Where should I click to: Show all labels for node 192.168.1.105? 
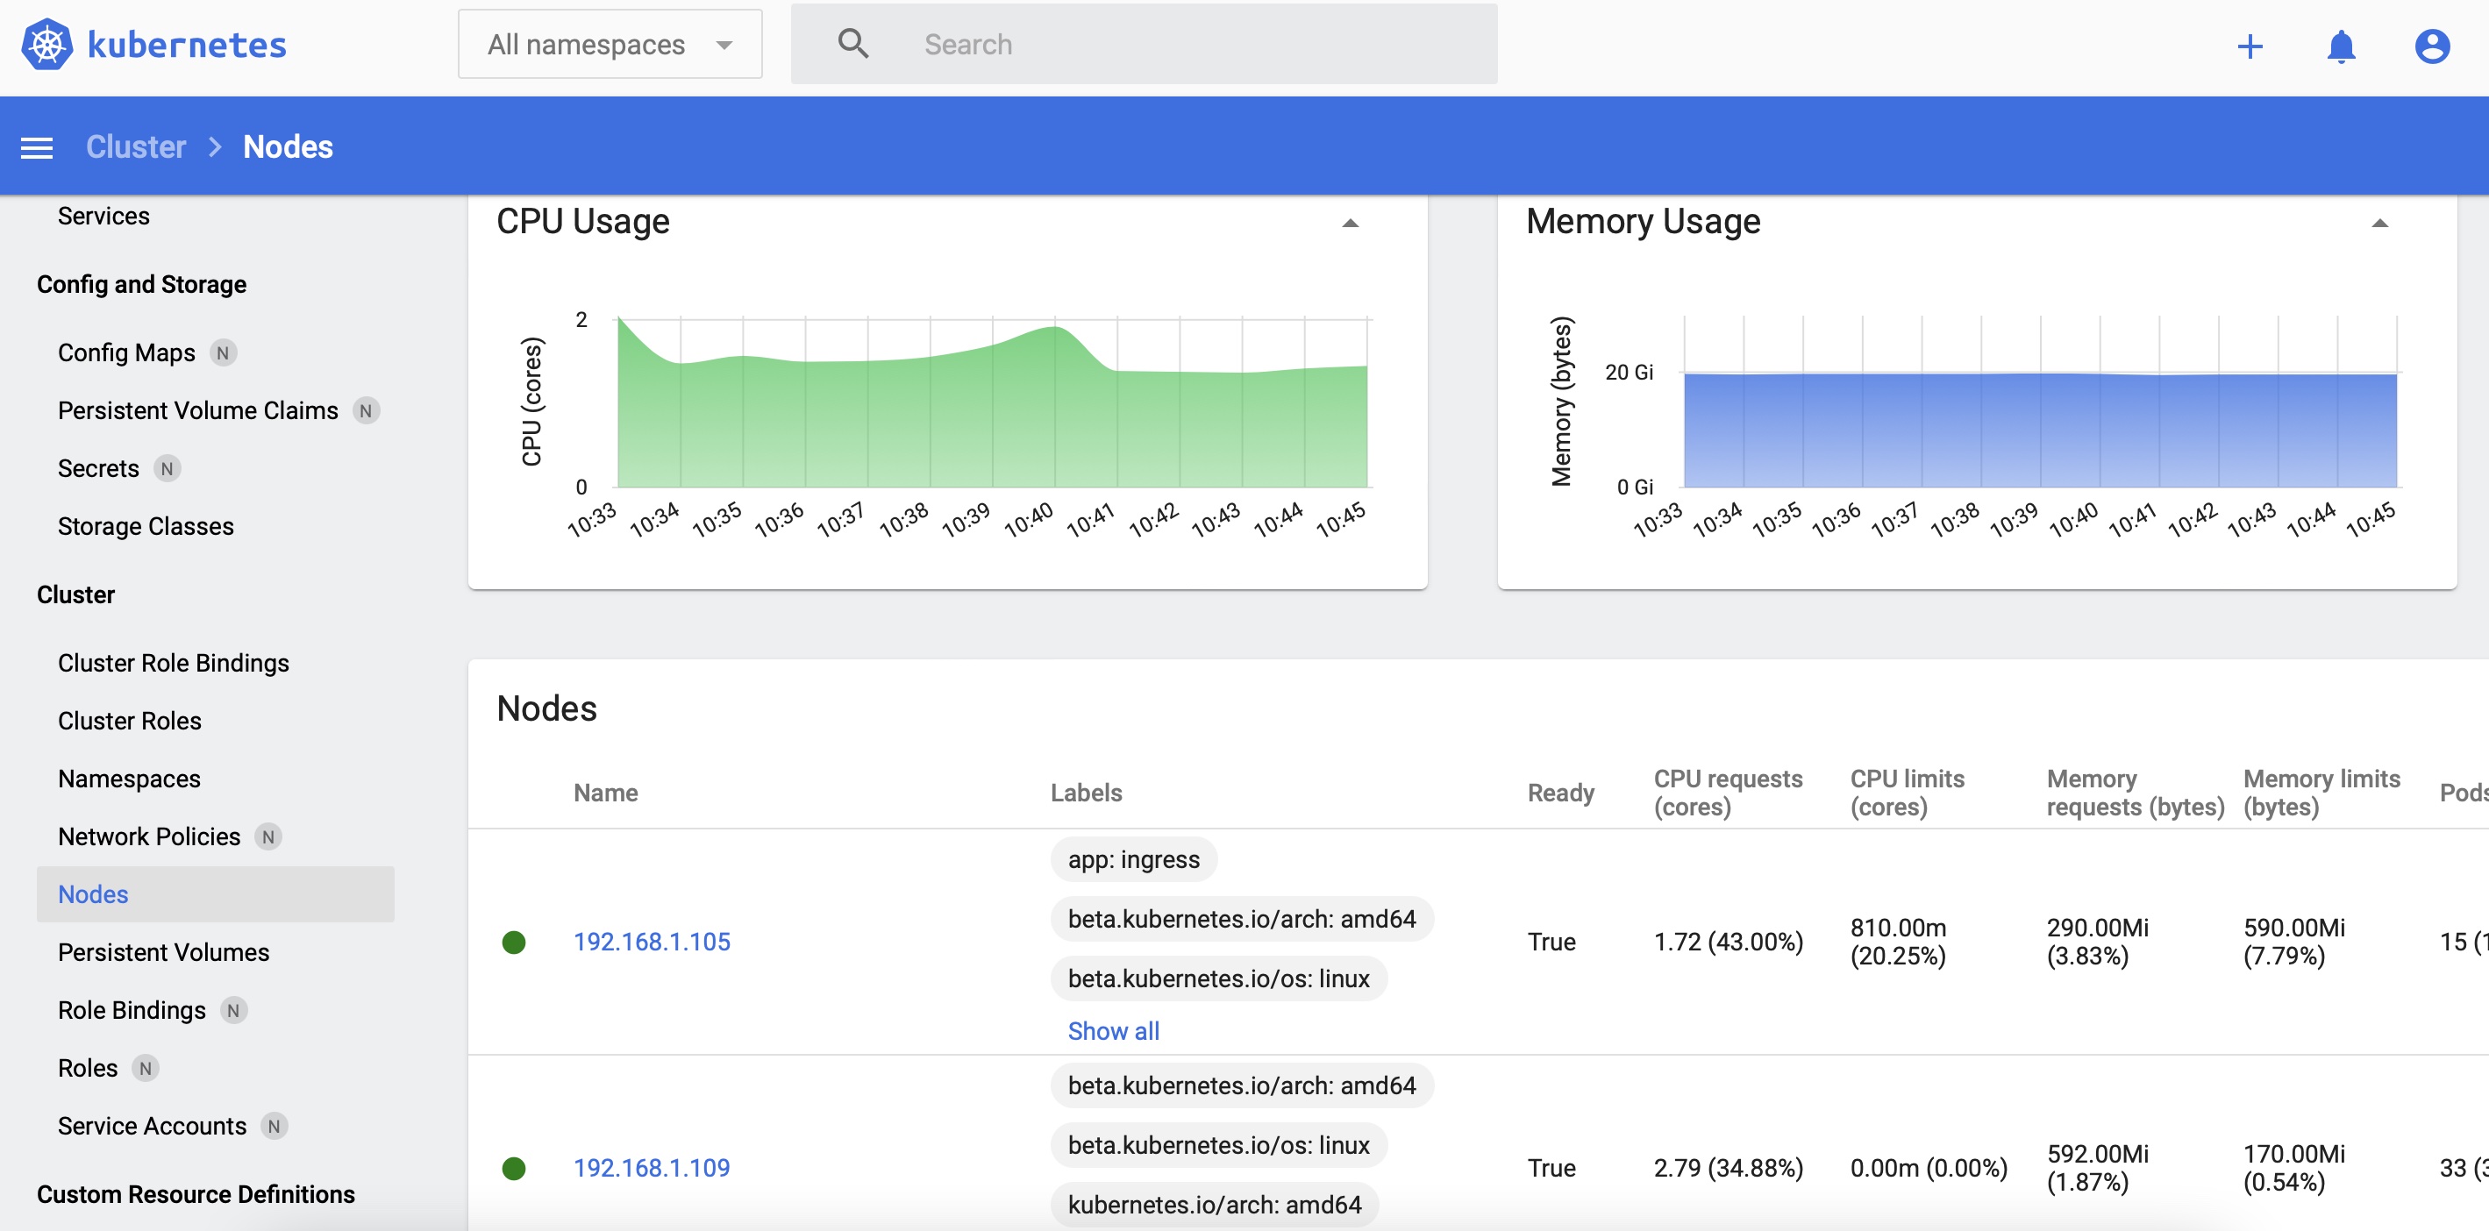click(1113, 1030)
